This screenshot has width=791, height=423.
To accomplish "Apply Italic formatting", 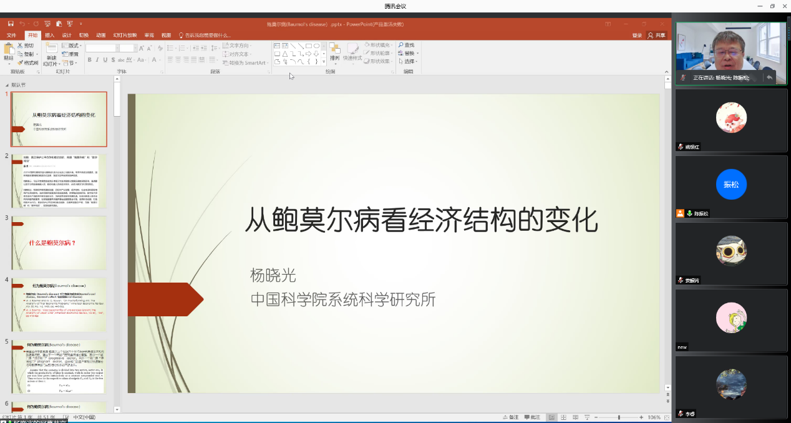I will pyautogui.click(x=97, y=60).
